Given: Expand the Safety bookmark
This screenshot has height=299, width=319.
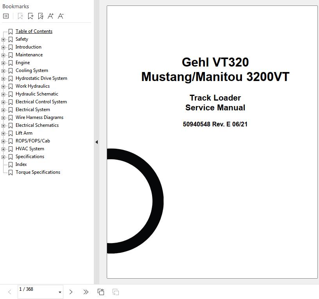Looking at the screenshot, I should point(3,40).
